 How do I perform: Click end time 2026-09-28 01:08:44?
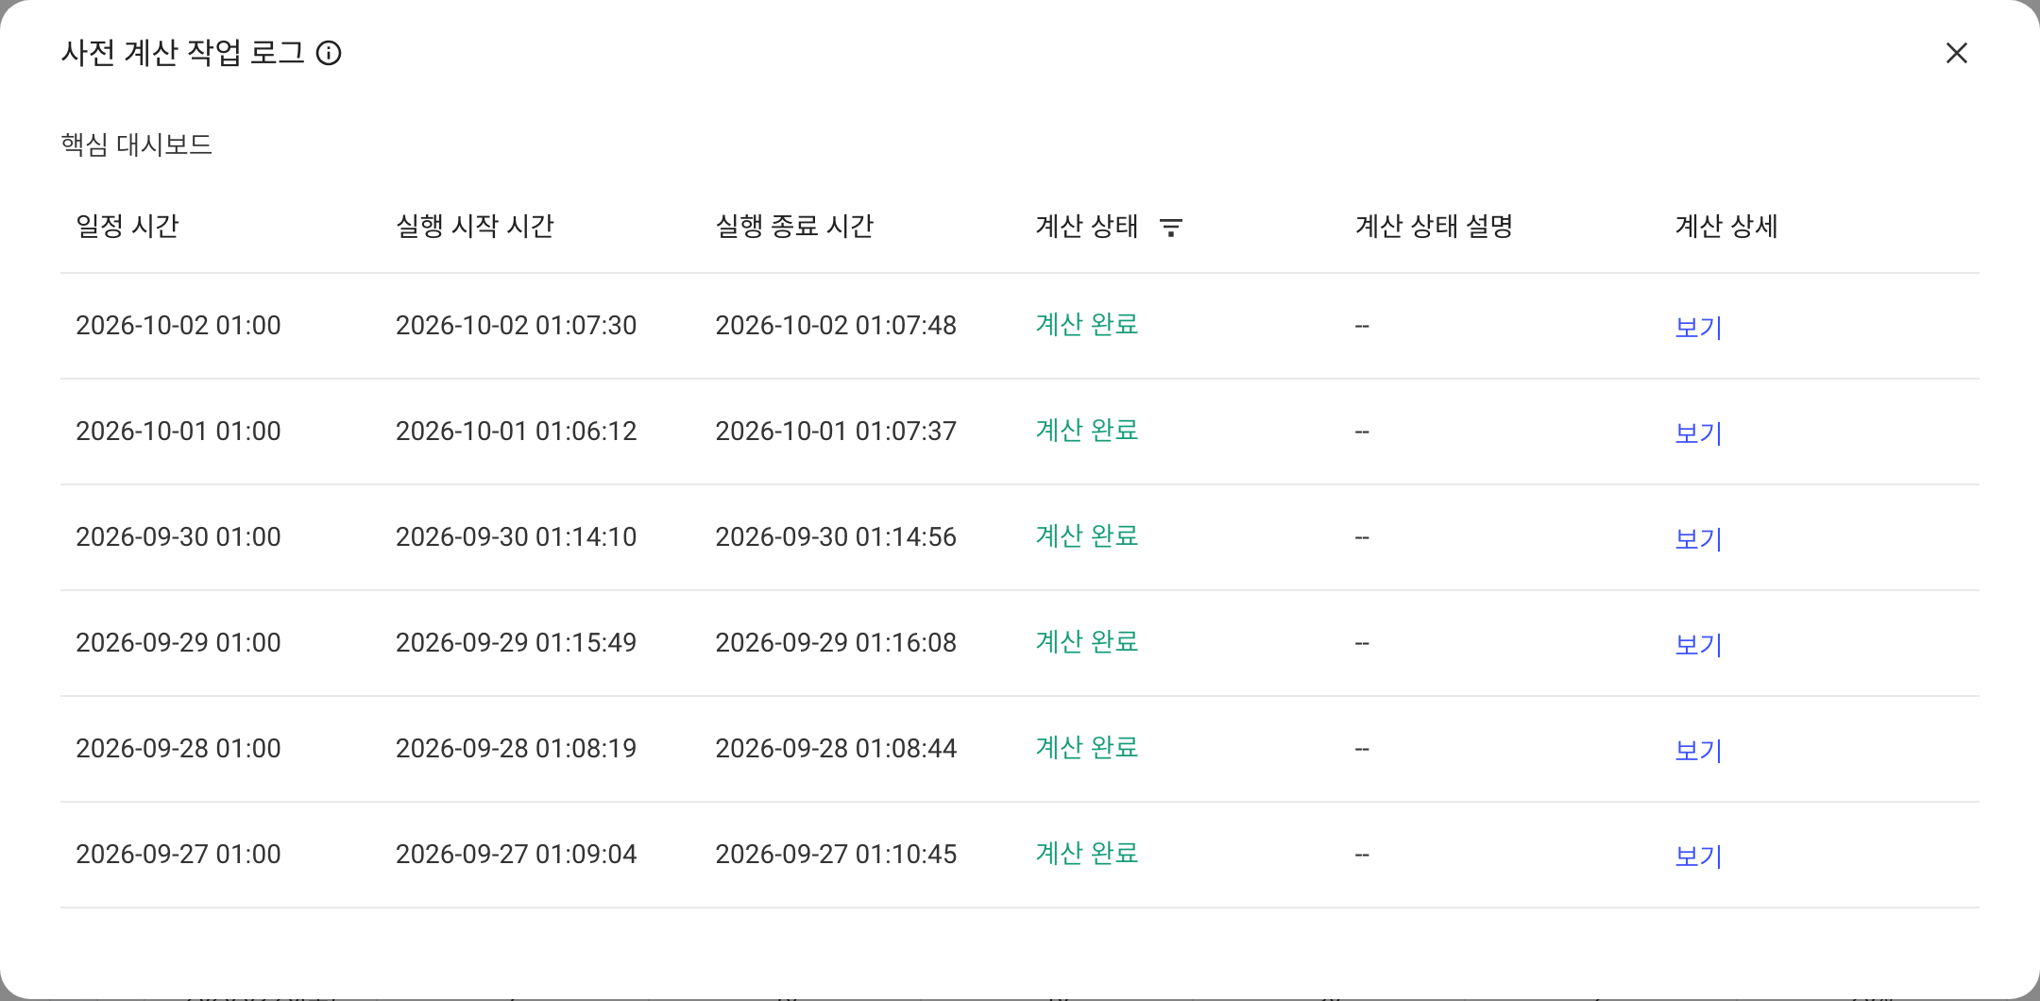tap(836, 749)
